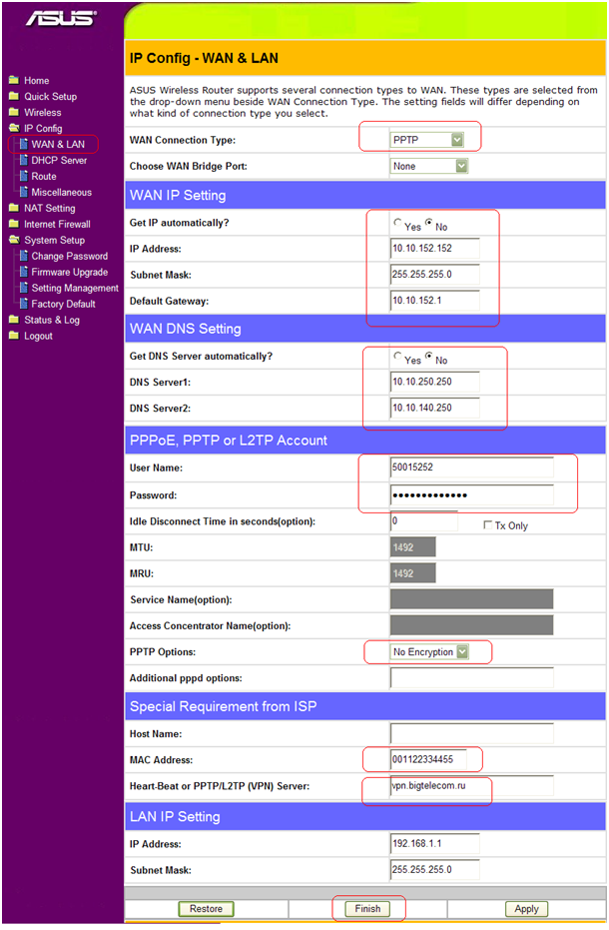Click the NAT Setting folder icon

click(14, 208)
